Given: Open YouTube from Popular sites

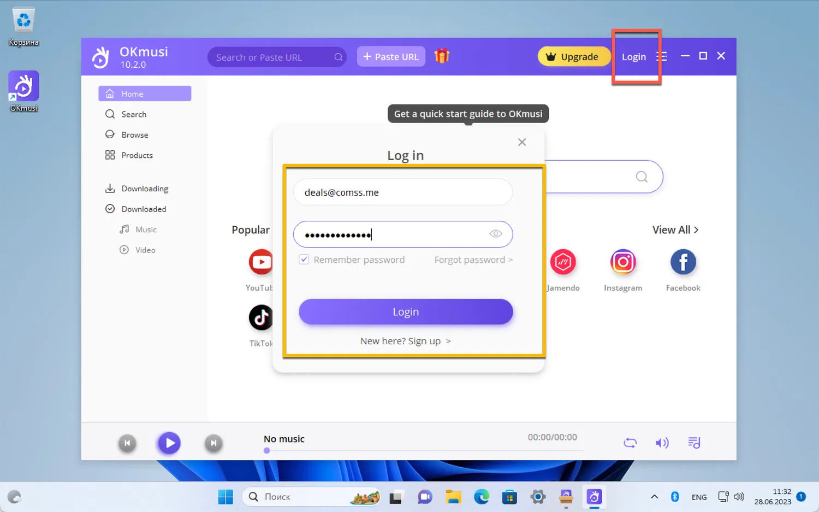Looking at the screenshot, I should pos(261,262).
